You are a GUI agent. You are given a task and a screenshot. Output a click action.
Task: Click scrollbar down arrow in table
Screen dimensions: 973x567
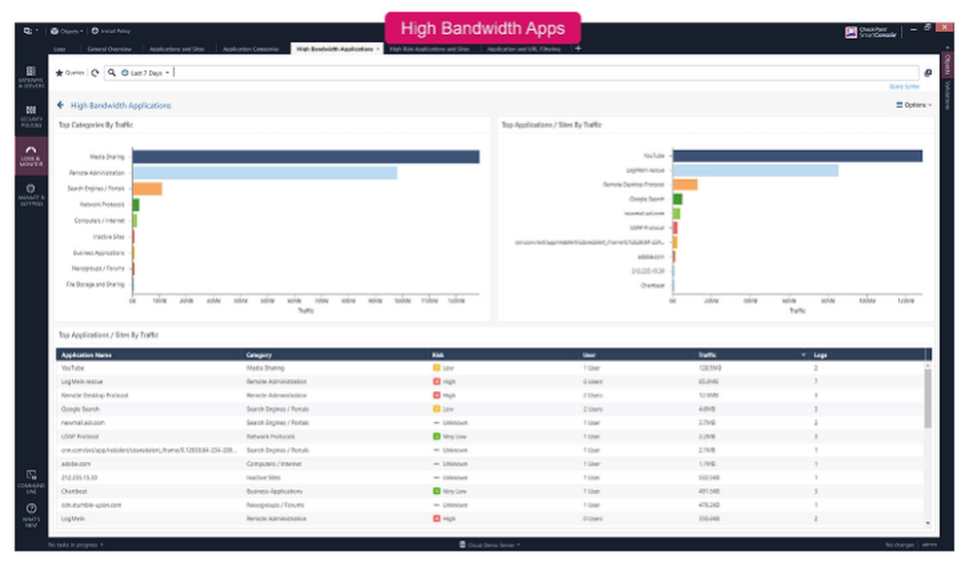point(927,523)
